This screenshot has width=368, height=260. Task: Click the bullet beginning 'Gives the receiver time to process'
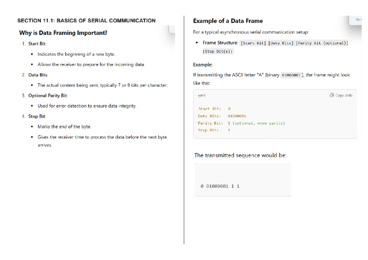102,141
